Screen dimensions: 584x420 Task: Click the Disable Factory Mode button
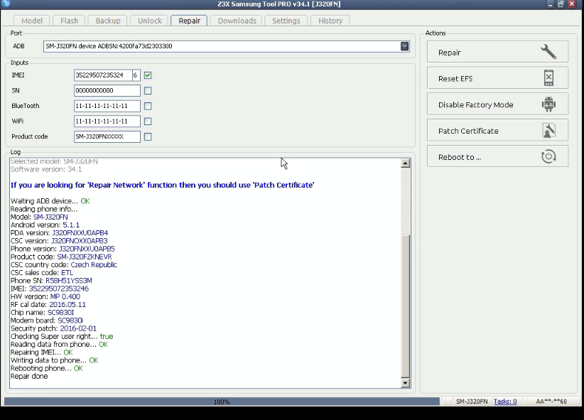click(497, 104)
